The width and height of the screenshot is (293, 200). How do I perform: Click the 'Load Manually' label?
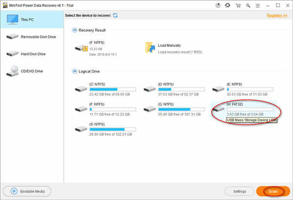coord(169,45)
